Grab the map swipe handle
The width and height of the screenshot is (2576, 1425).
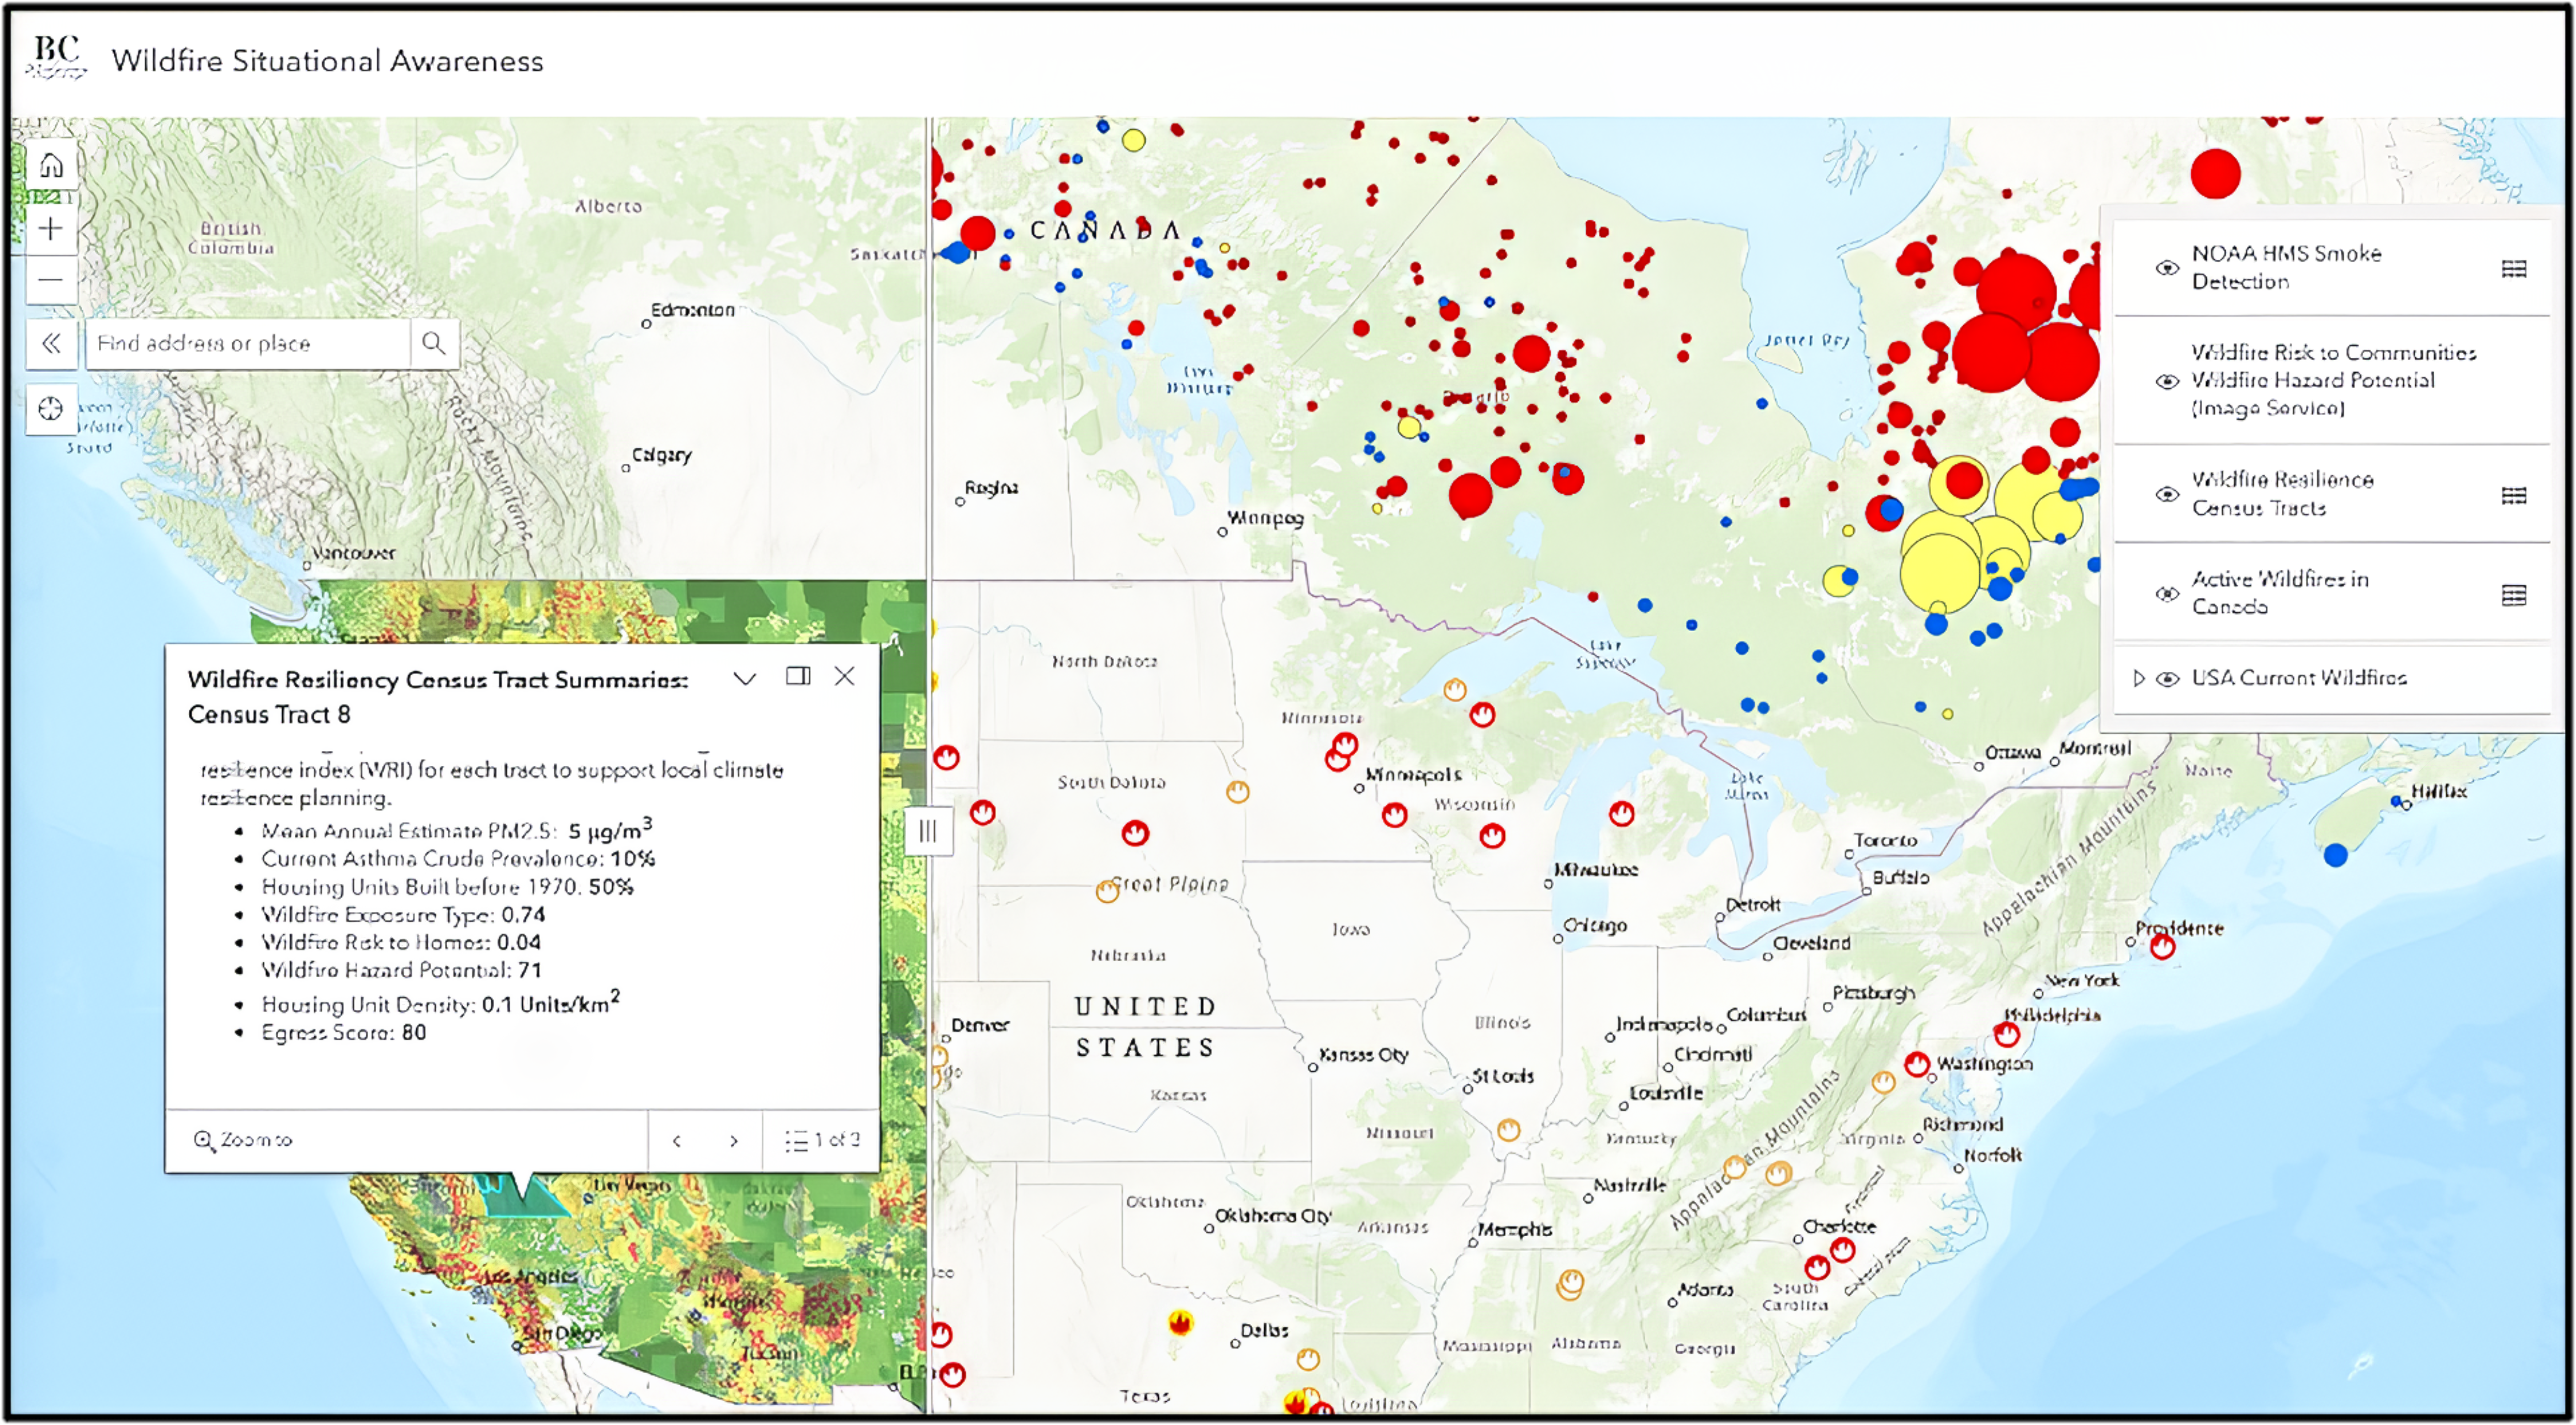pos(928,831)
